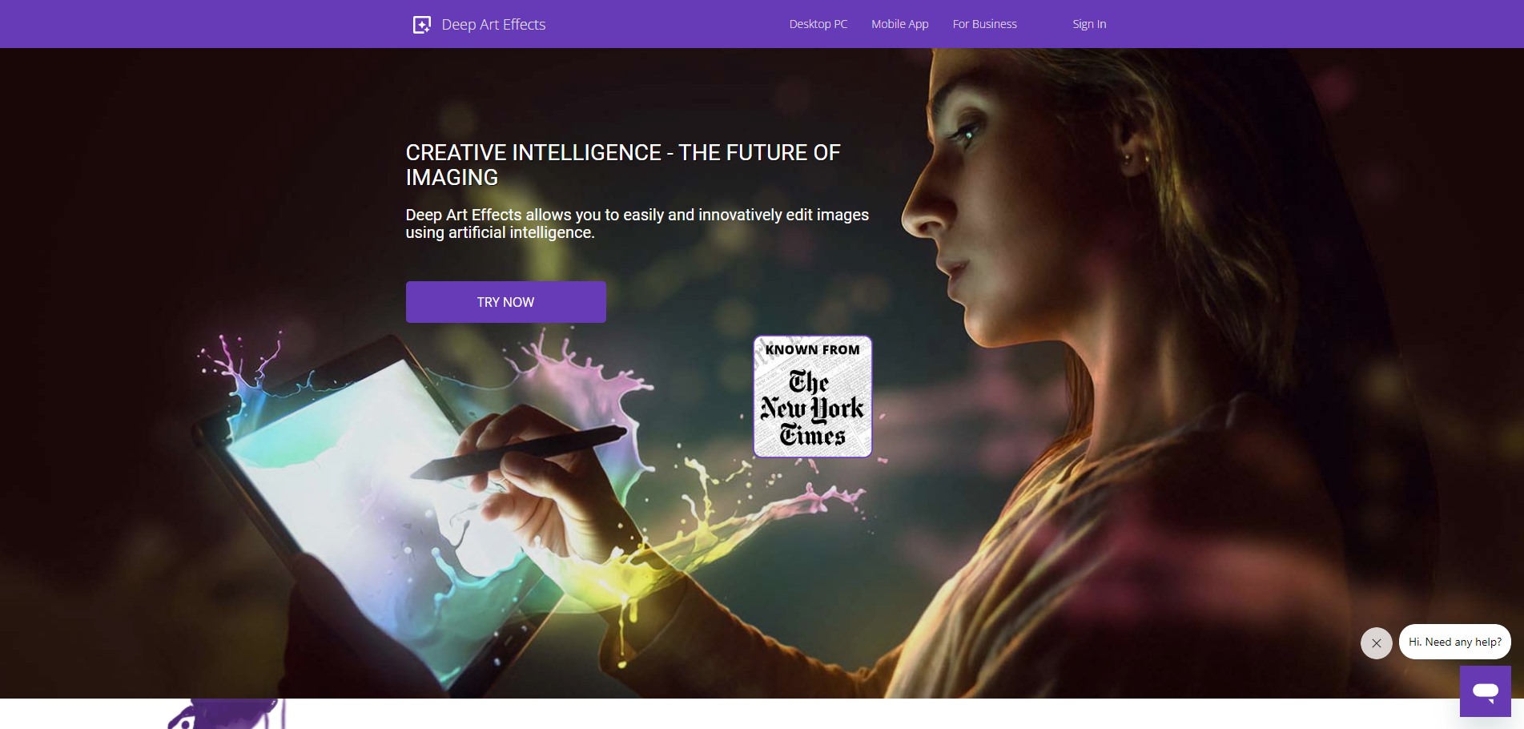Click the purple splash graphic below the hero

point(227,714)
